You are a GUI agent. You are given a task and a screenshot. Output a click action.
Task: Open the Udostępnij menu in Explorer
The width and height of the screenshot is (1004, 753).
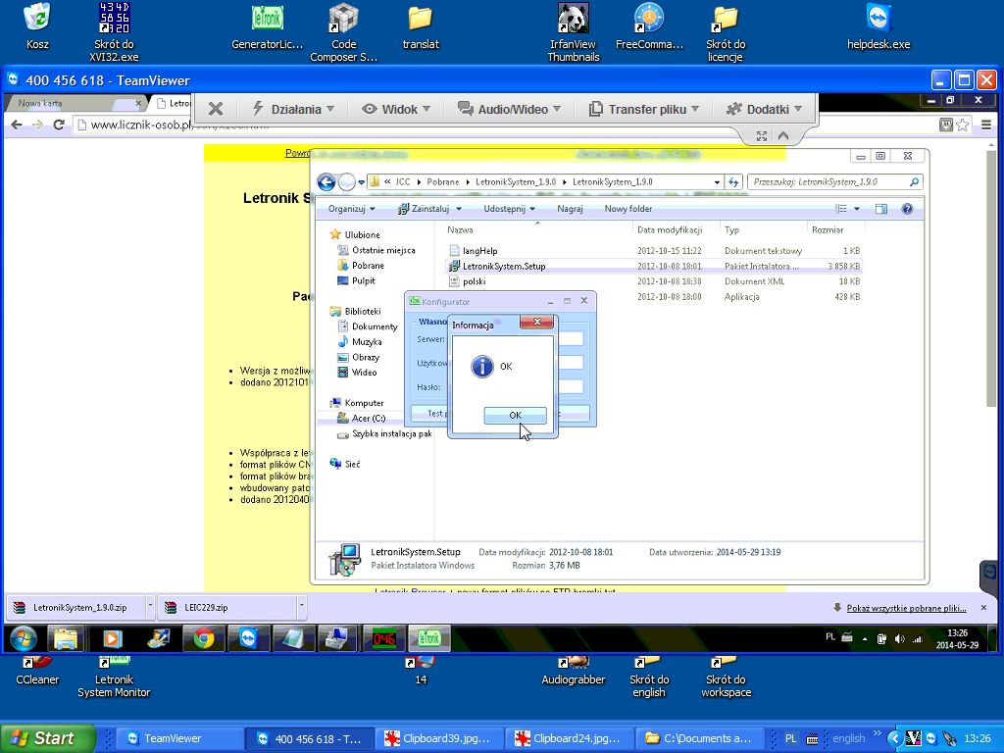point(509,209)
